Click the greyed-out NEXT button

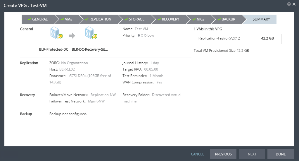click(252, 154)
